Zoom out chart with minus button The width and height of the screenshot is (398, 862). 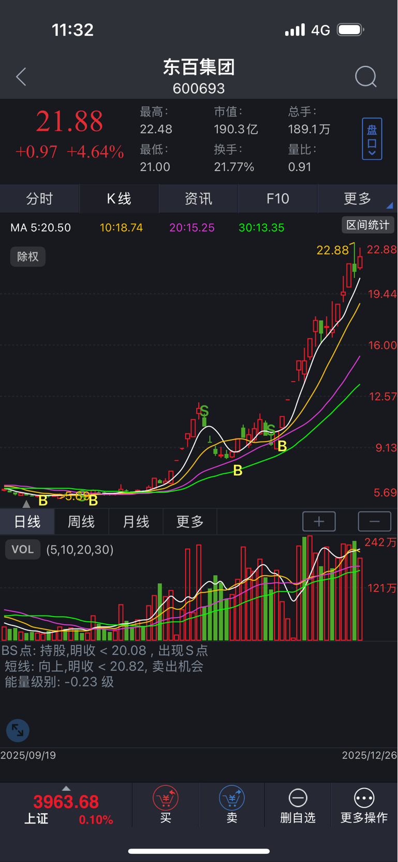click(375, 521)
